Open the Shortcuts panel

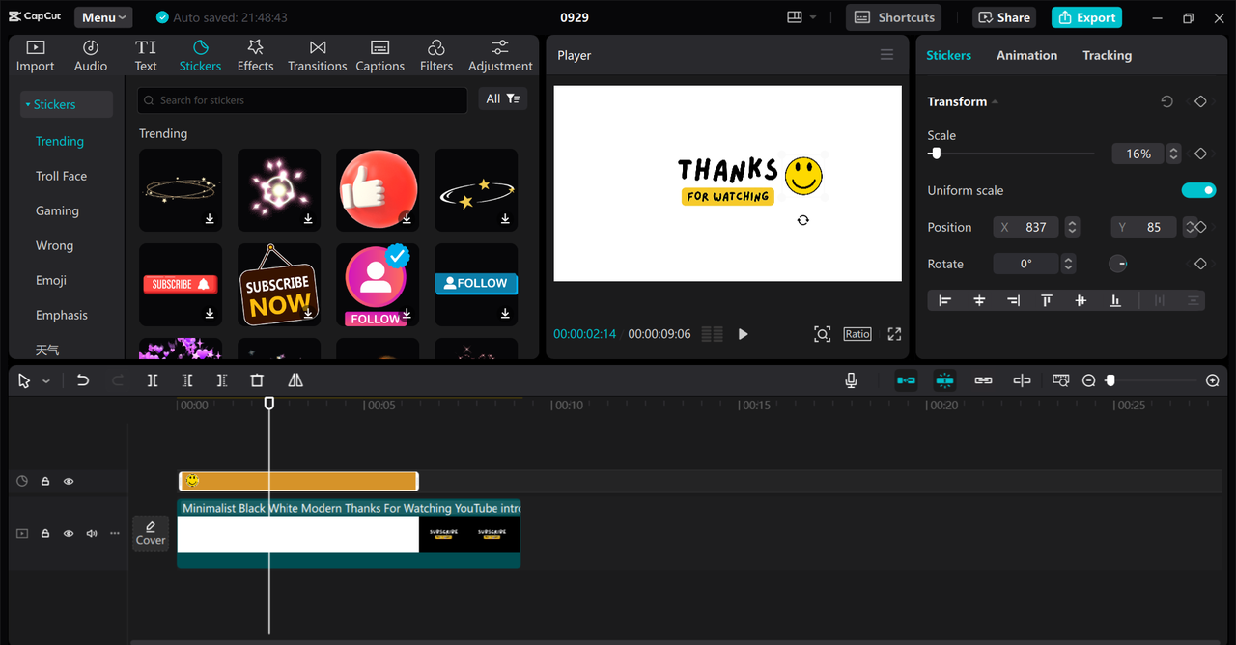tap(894, 17)
